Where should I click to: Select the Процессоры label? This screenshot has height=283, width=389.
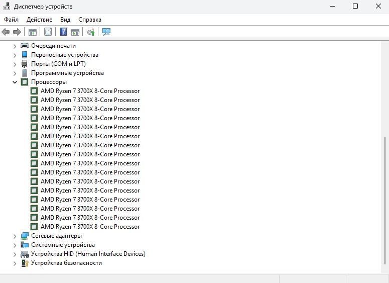(49, 82)
